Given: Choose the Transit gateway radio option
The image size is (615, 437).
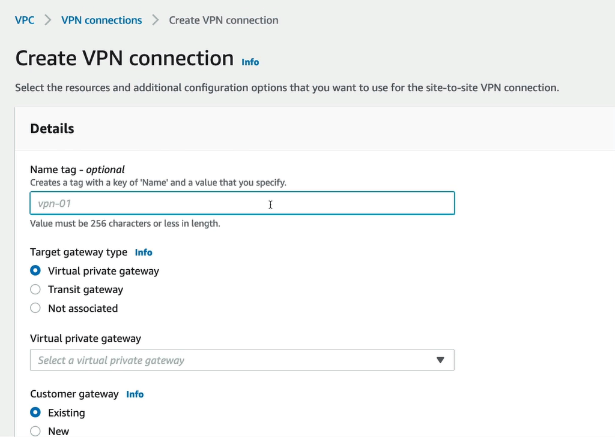Looking at the screenshot, I should (x=35, y=290).
